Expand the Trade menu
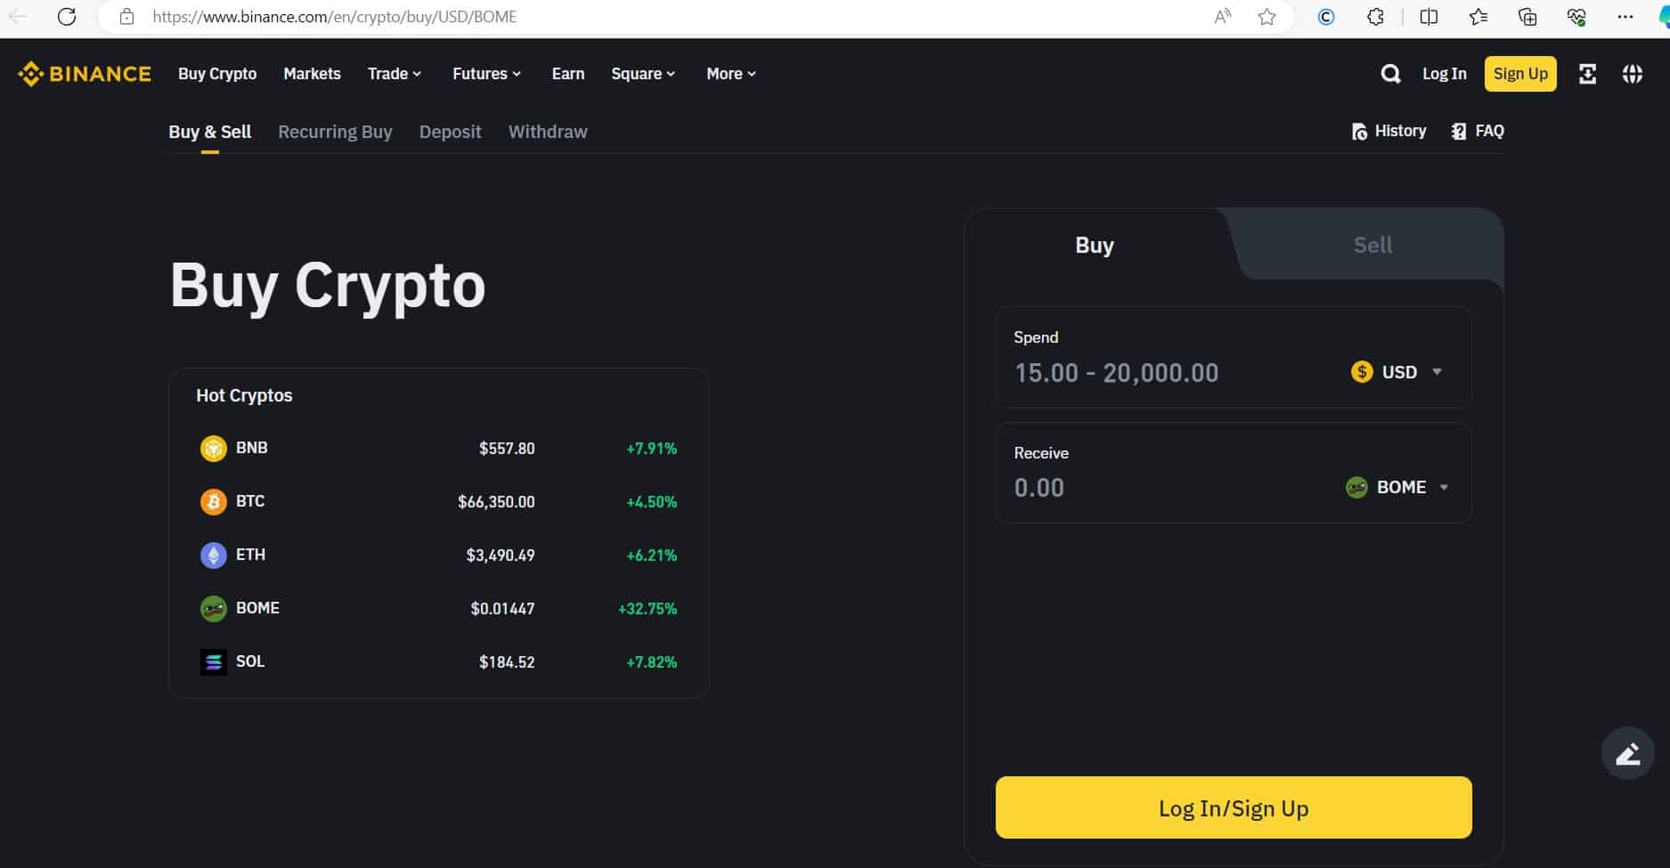The height and width of the screenshot is (868, 1670). pyautogui.click(x=395, y=74)
